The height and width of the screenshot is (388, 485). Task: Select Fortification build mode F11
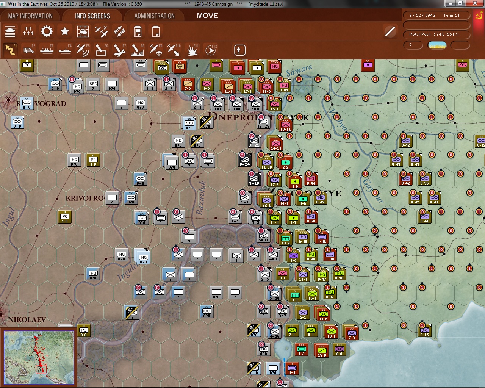(x=192, y=50)
